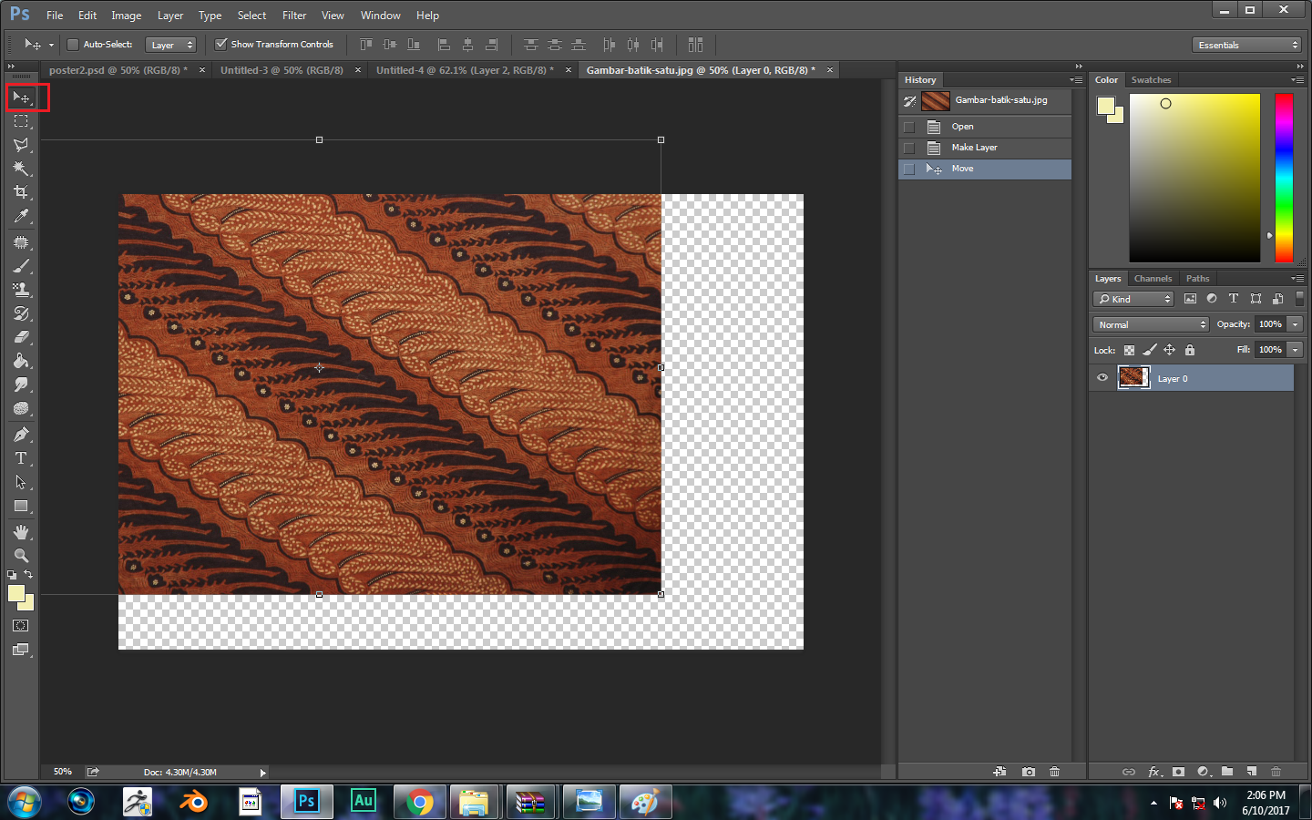Hide Layer 0 using eye icon
The height and width of the screenshot is (820, 1312).
pyautogui.click(x=1102, y=378)
